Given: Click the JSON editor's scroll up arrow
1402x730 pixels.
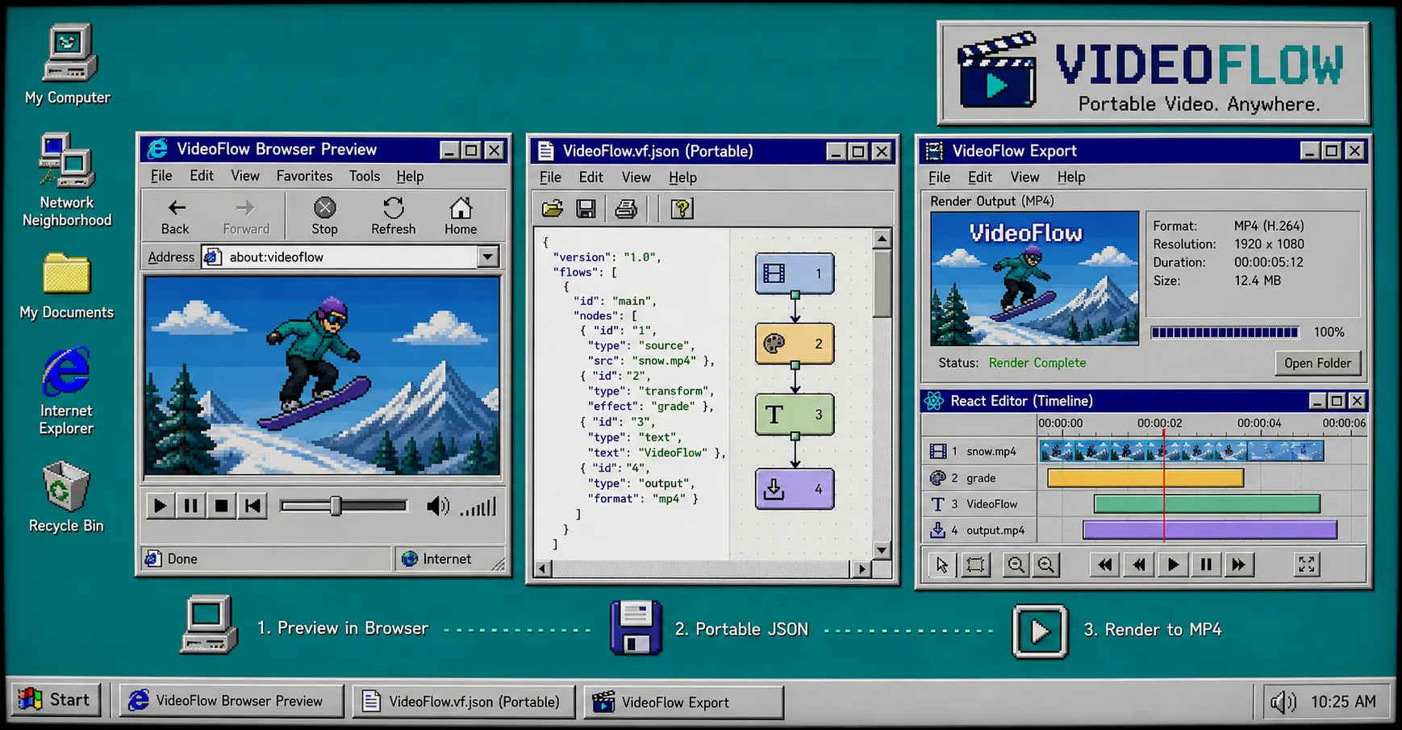Looking at the screenshot, I should 882,239.
